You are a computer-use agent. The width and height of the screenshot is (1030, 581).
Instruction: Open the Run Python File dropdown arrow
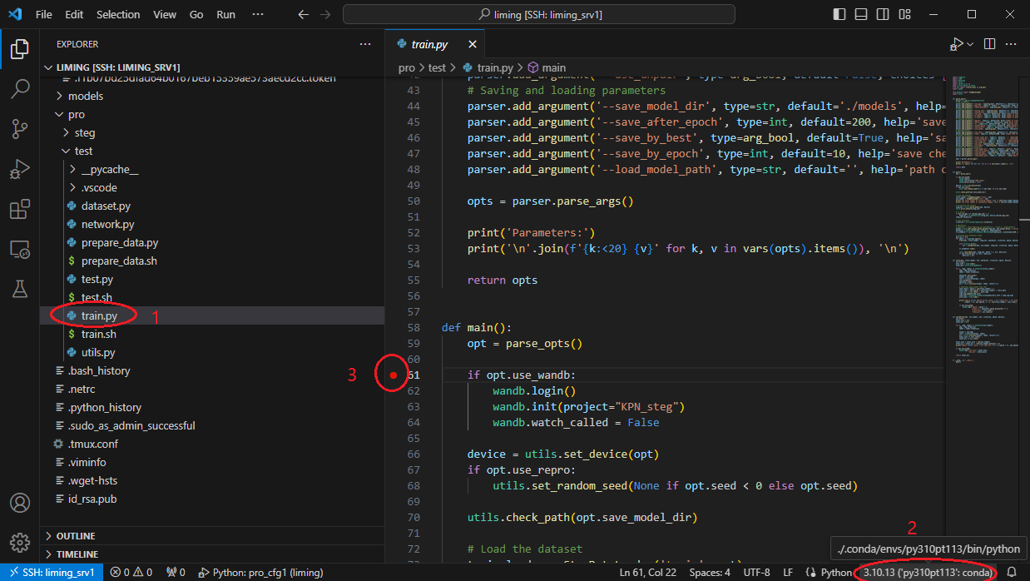pyautogui.click(x=970, y=44)
